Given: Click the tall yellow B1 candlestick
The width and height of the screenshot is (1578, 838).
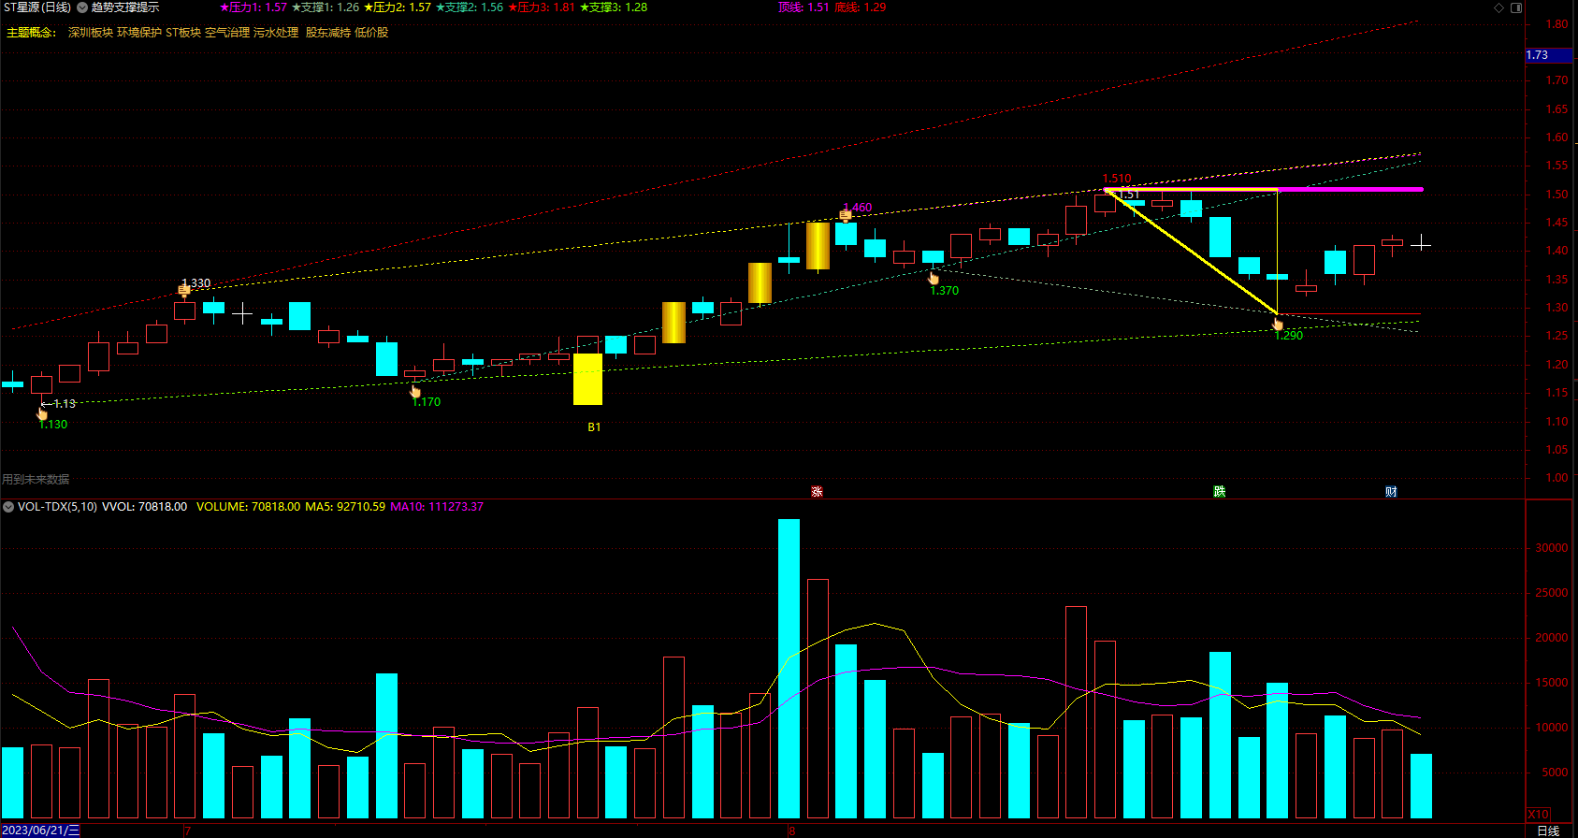Looking at the screenshot, I should 587,379.
